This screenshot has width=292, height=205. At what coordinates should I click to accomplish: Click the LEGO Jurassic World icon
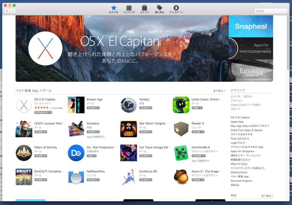[24, 129]
